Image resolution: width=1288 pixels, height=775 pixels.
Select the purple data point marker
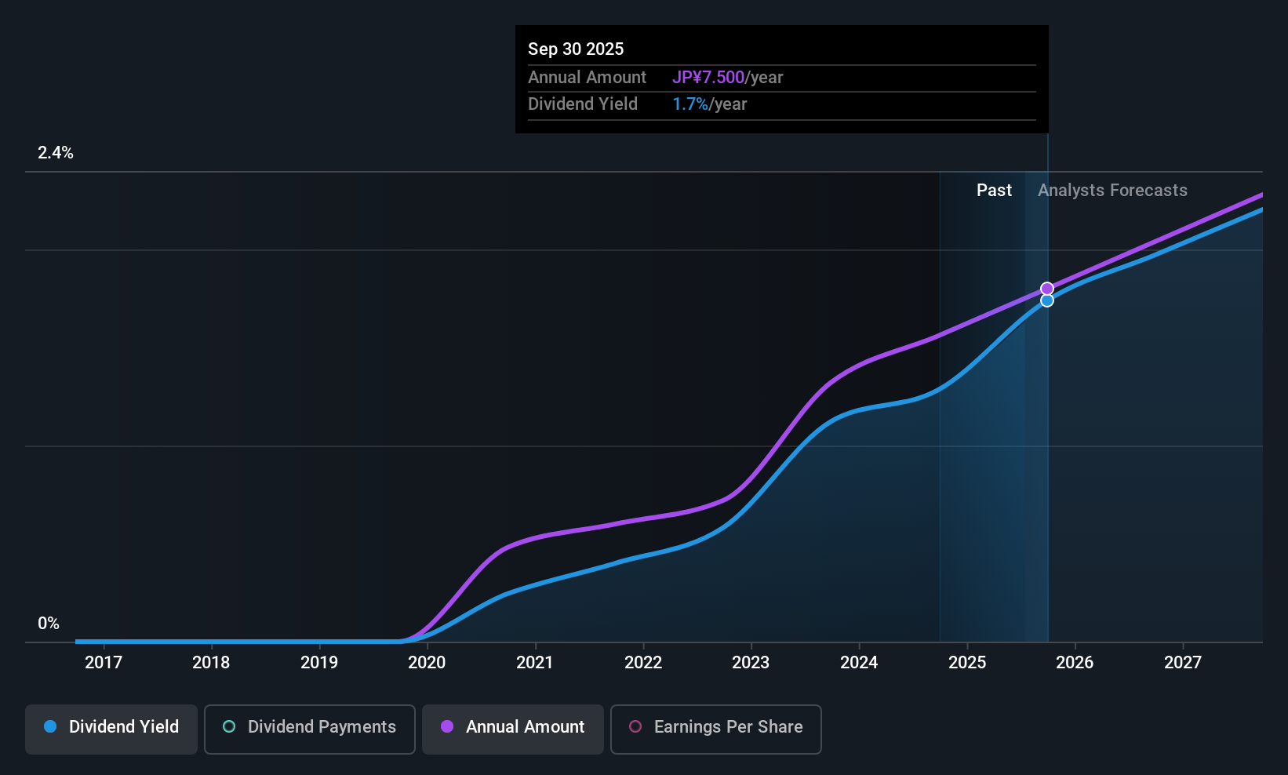pyautogui.click(x=1047, y=289)
